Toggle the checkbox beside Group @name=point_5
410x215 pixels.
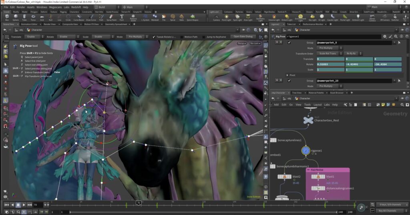tap(289, 42)
